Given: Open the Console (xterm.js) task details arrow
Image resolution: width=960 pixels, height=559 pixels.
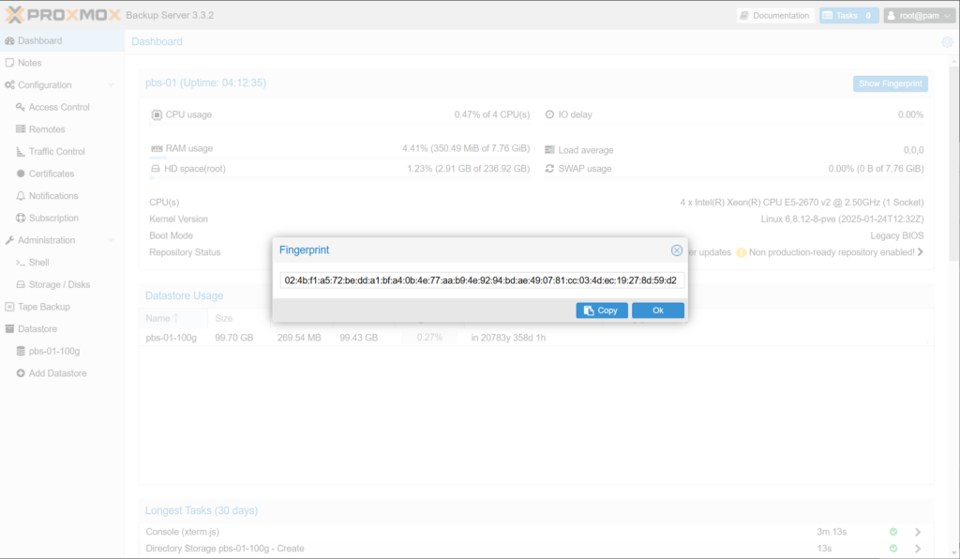Looking at the screenshot, I should click(918, 532).
